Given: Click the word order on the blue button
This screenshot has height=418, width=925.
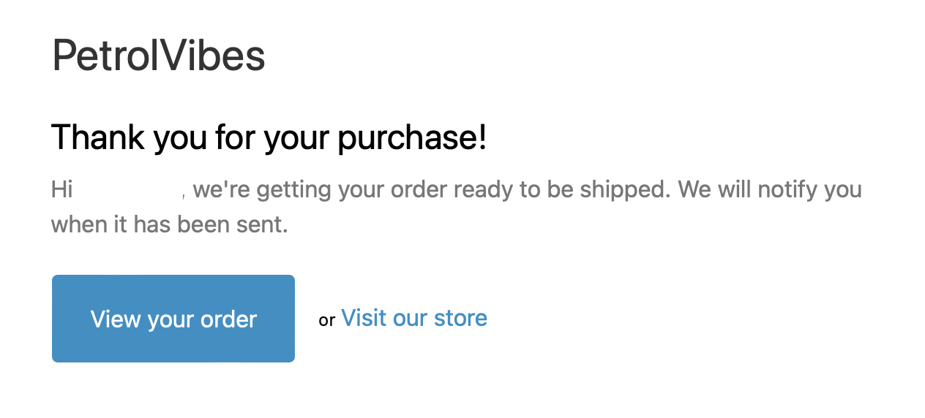Looking at the screenshot, I should [231, 319].
